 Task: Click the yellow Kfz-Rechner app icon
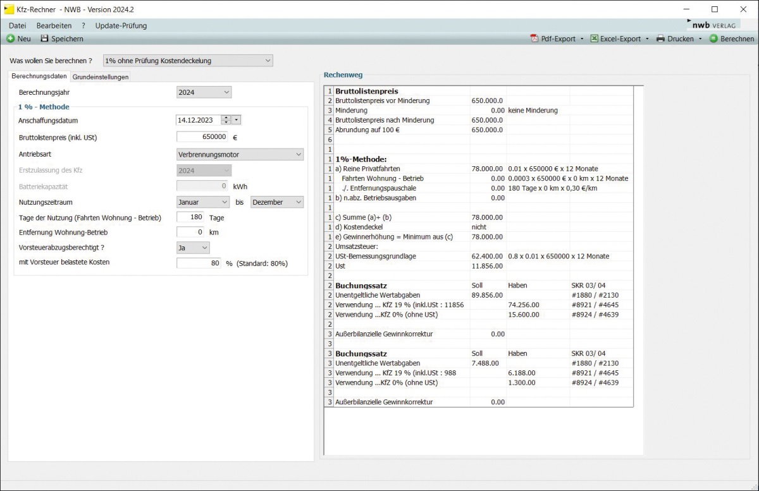click(x=9, y=9)
